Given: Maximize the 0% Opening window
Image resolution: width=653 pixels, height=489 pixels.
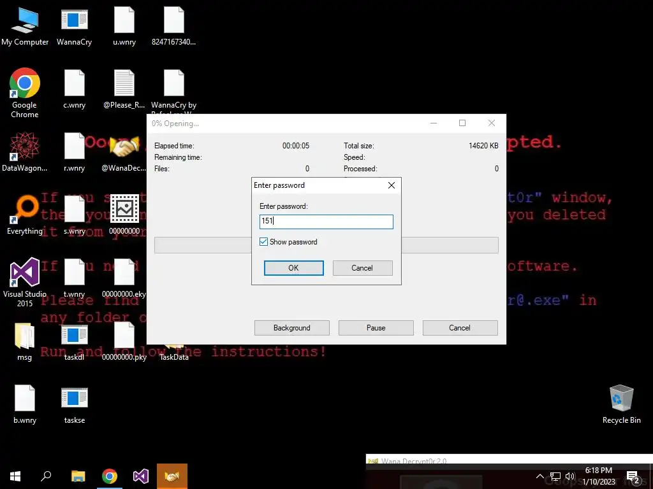Looking at the screenshot, I should click(462, 123).
